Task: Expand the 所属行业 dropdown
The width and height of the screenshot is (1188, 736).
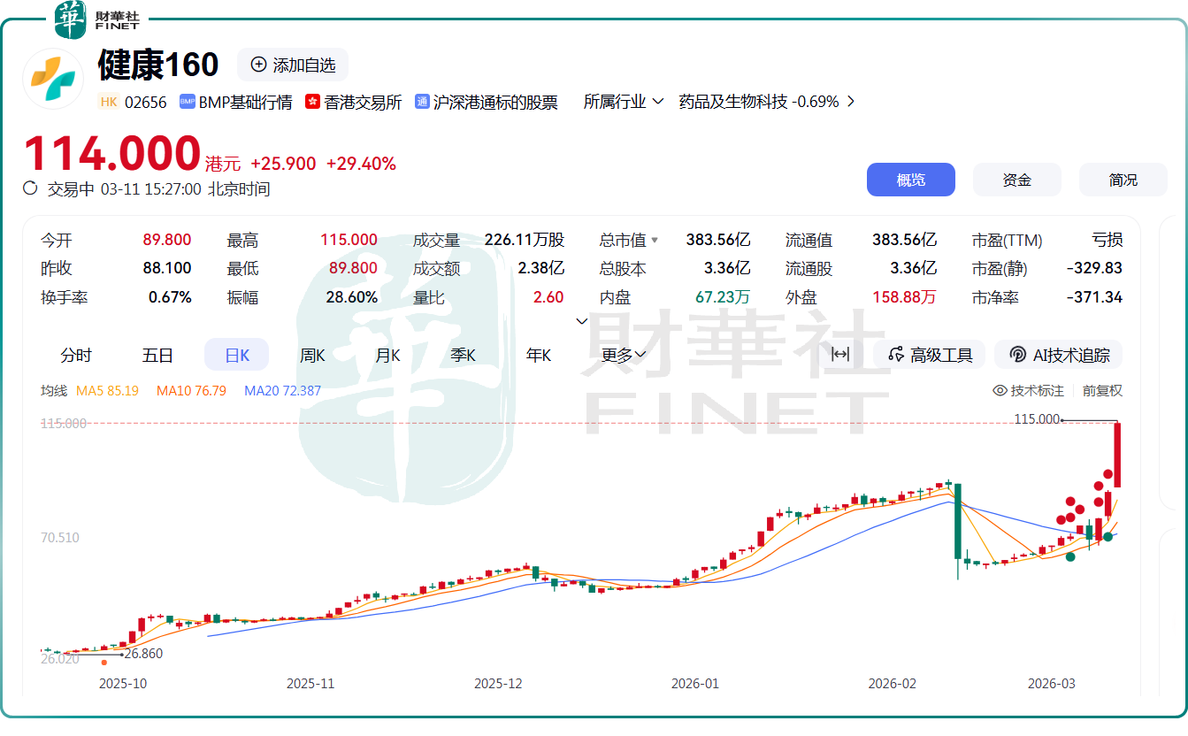Action: coord(624,102)
